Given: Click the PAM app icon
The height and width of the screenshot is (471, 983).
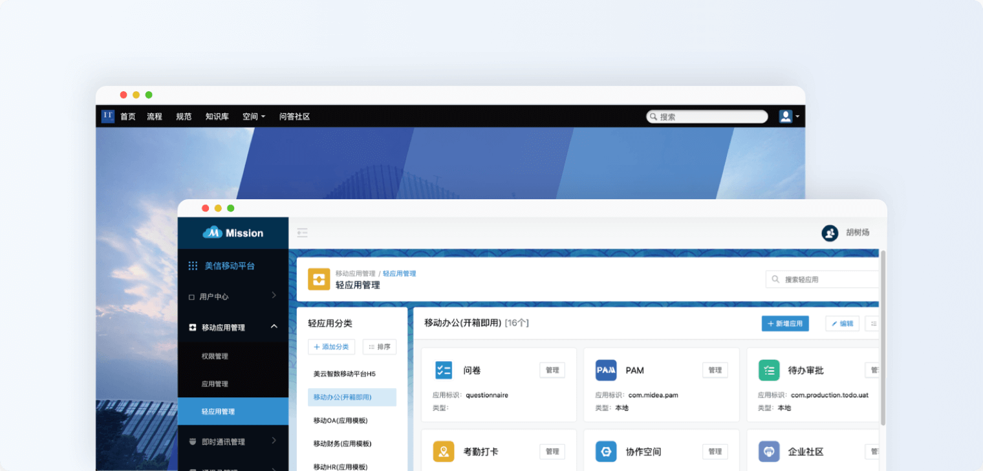Looking at the screenshot, I should [606, 370].
